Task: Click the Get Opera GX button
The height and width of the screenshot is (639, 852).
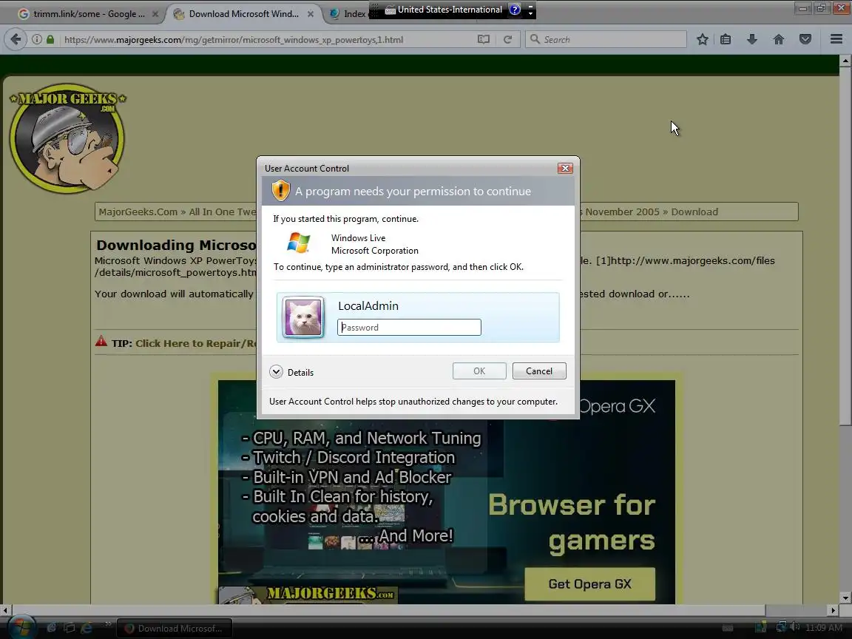Action: tap(589, 584)
